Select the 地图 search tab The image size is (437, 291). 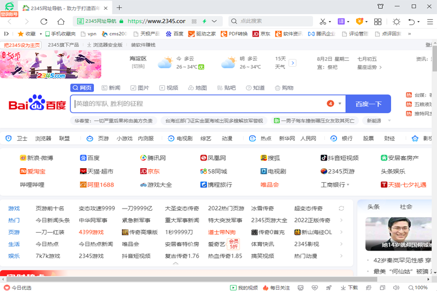(198, 88)
